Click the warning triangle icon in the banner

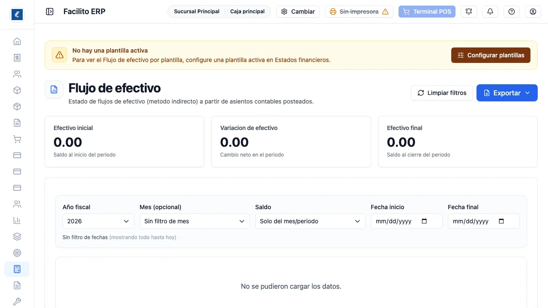click(60, 55)
